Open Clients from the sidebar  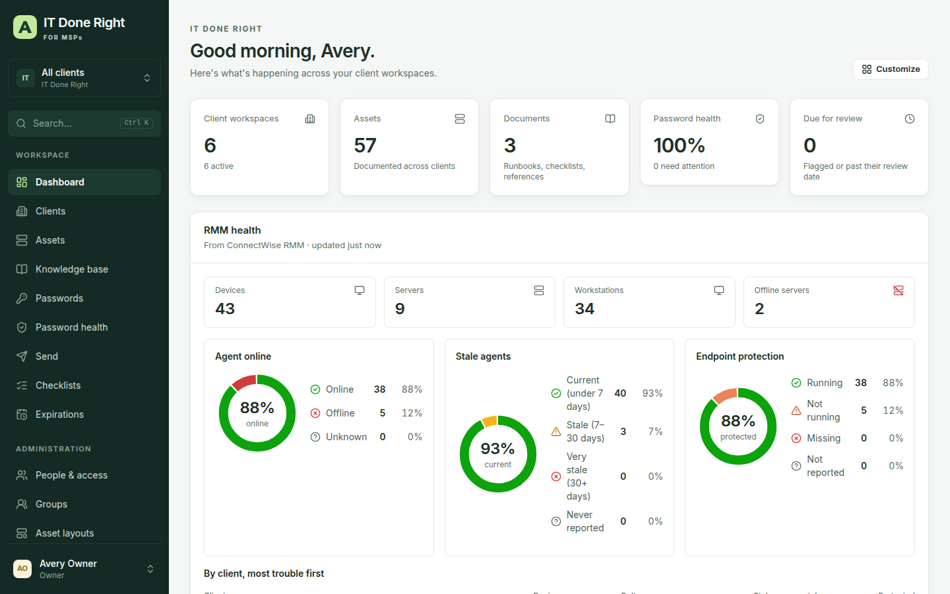[84, 211]
